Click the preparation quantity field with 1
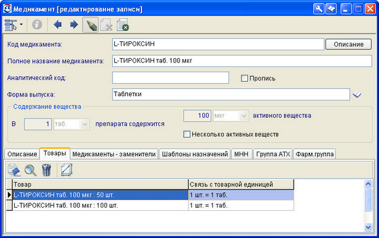Viewport: 379px width, 238px height. pos(37,124)
